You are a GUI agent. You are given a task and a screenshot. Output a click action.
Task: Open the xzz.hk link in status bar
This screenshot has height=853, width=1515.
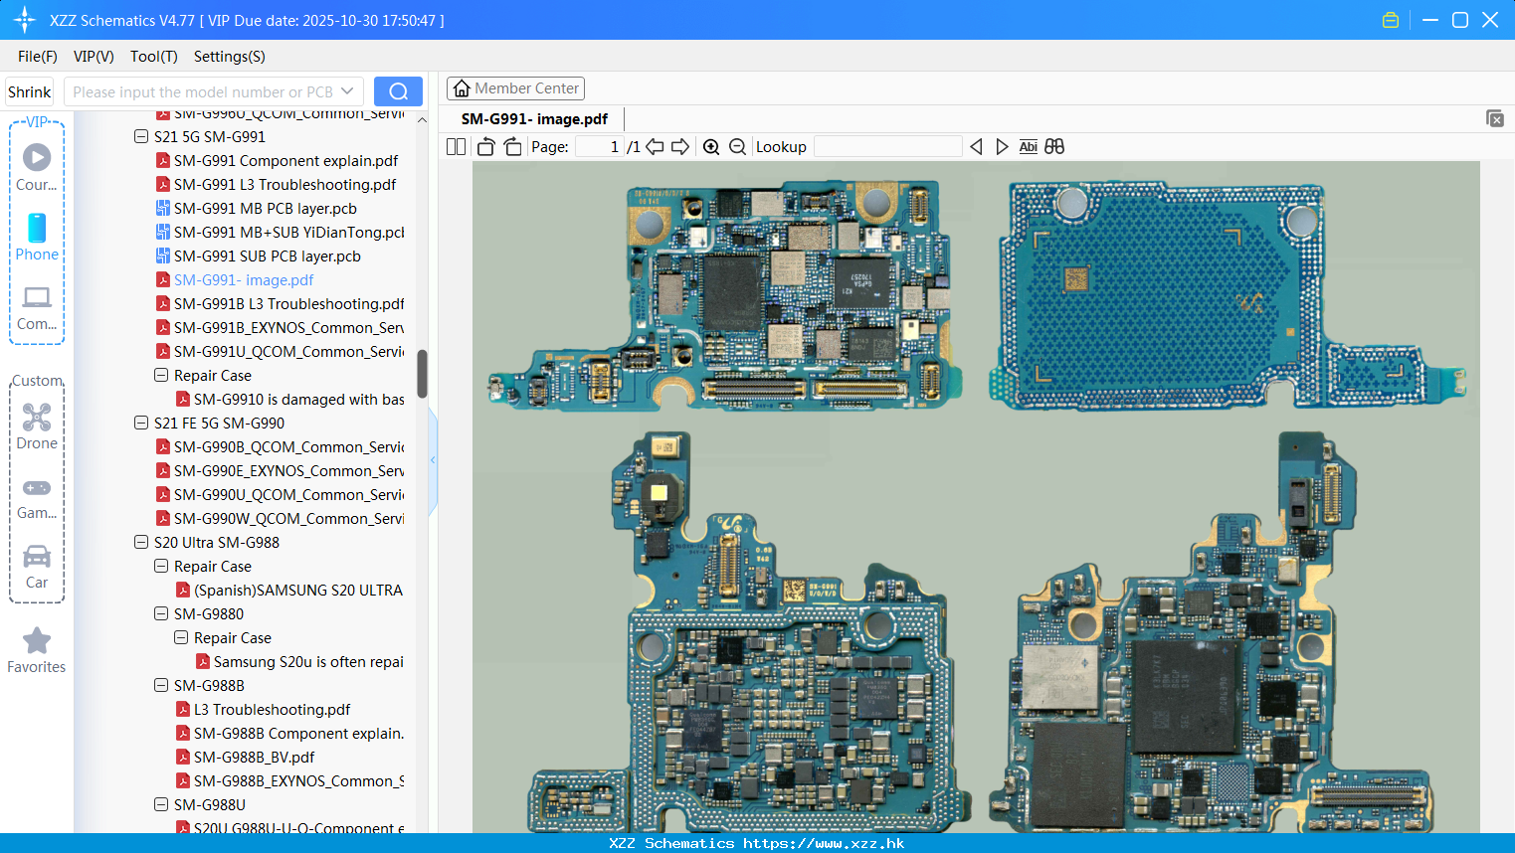(x=824, y=843)
